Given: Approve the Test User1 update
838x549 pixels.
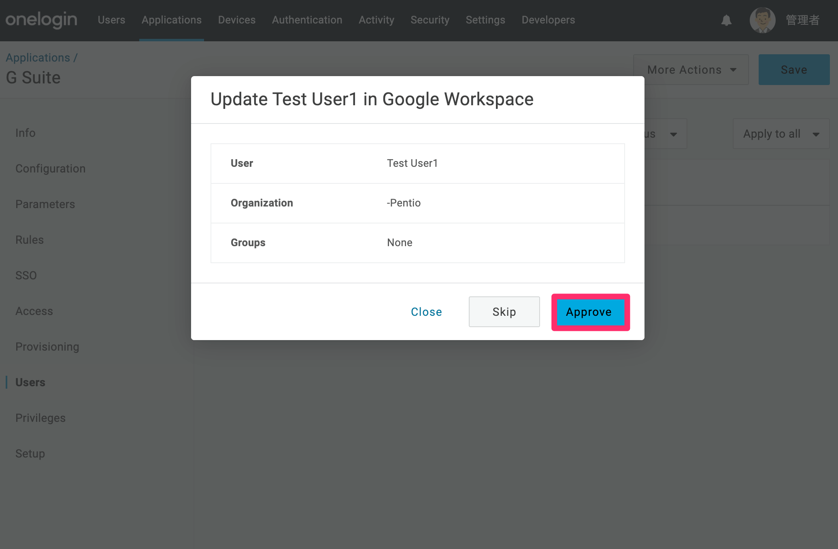Looking at the screenshot, I should point(590,312).
